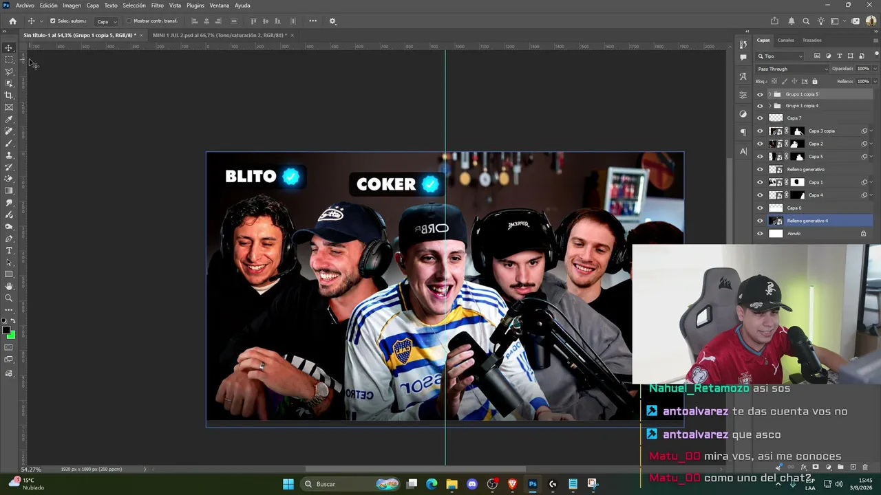881x495 pixels.
Task: Open the Capa auto-select target dropdown
Action: tap(106, 21)
